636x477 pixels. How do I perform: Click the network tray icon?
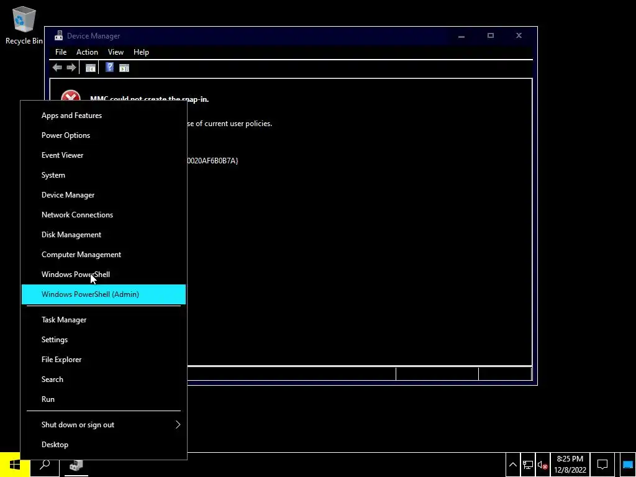coord(528,465)
